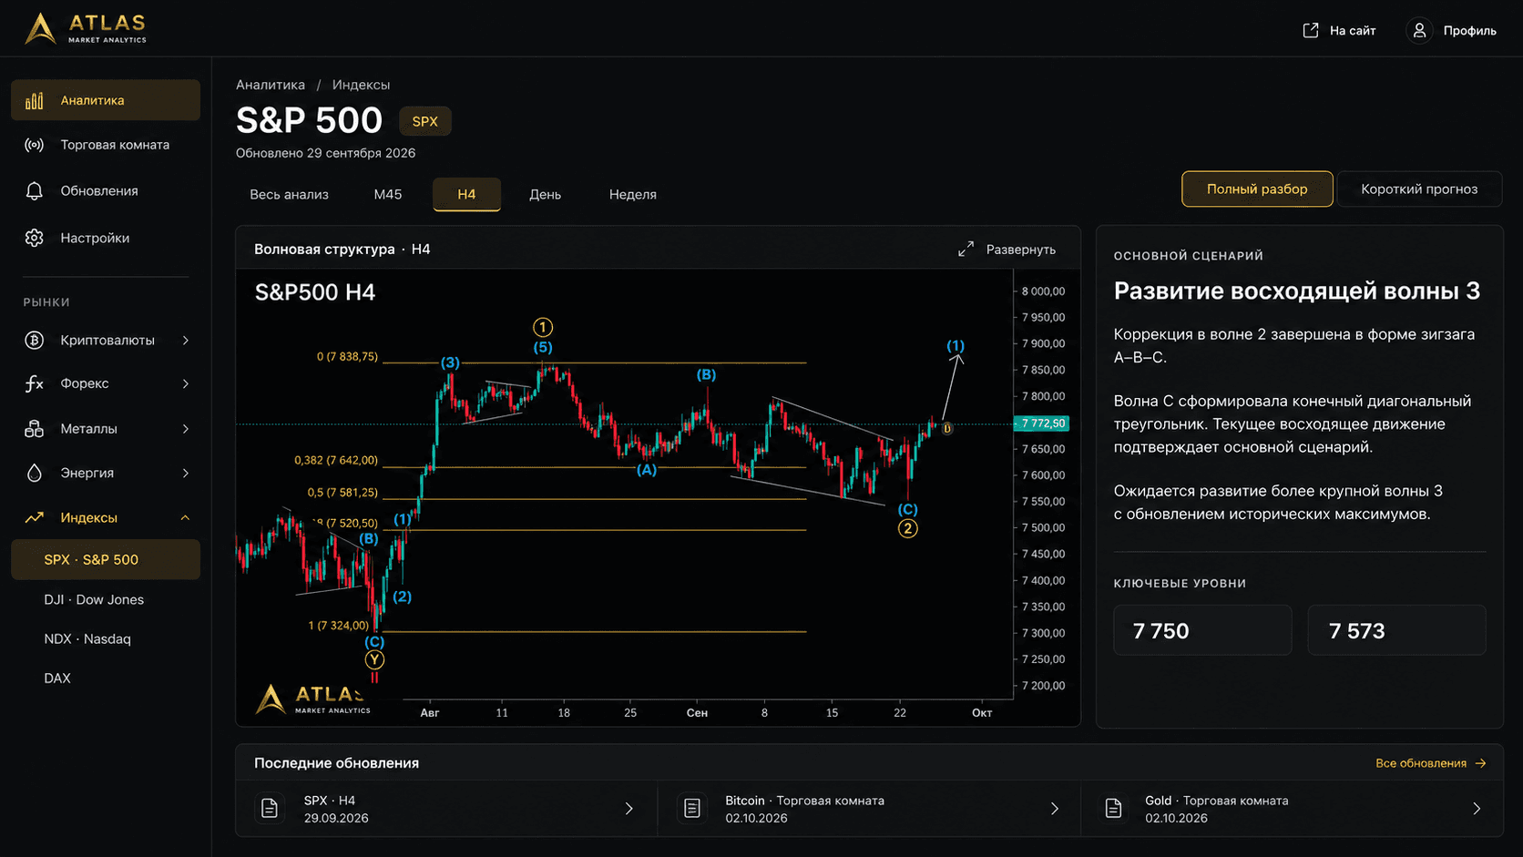Image resolution: width=1523 pixels, height=857 pixels.
Task: Click the Криптовалюты bitcoin icon
Action: [35, 340]
